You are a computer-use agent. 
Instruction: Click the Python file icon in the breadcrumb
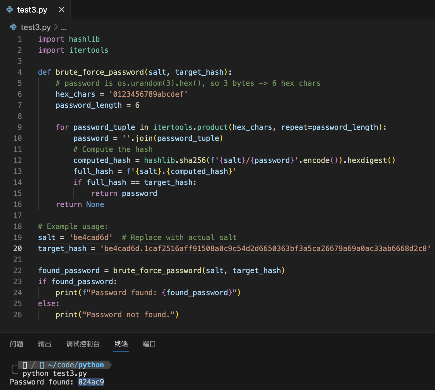(13, 27)
